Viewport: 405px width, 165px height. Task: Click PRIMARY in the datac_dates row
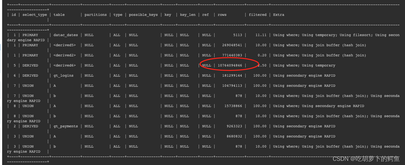click(30, 35)
